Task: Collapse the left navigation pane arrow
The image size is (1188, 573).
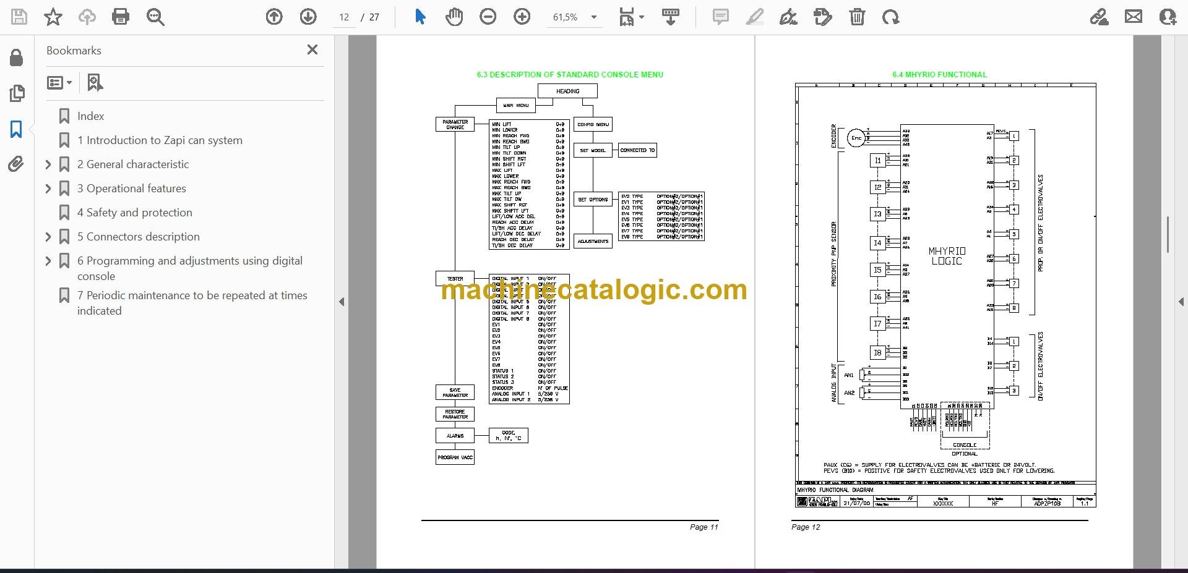Action: 342,302
